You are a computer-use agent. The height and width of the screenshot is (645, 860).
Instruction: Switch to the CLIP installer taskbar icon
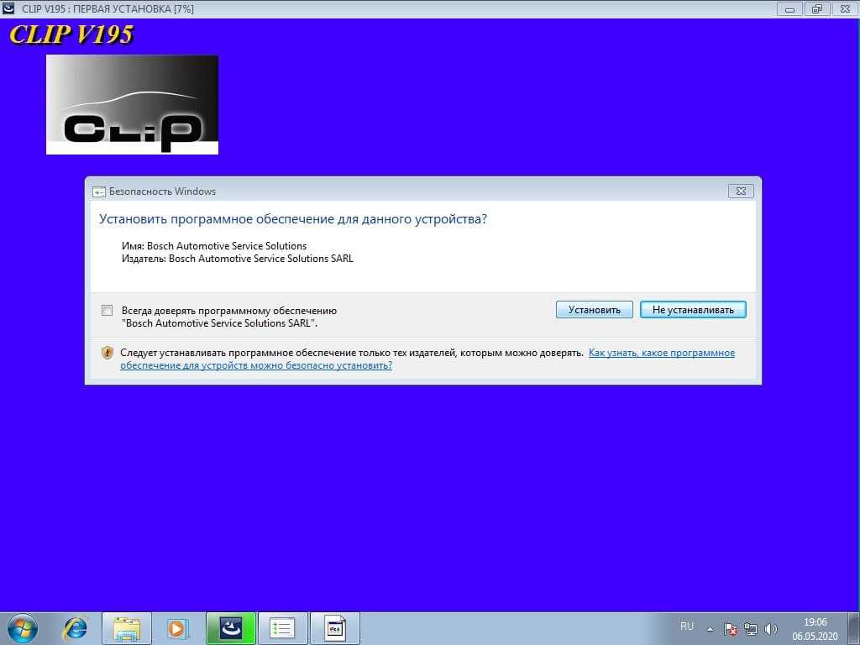[x=230, y=627]
